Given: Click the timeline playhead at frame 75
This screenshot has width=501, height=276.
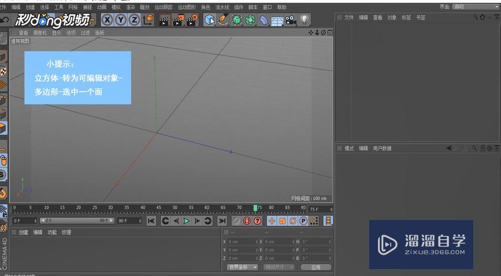Looking at the screenshot, I should pos(255,208).
